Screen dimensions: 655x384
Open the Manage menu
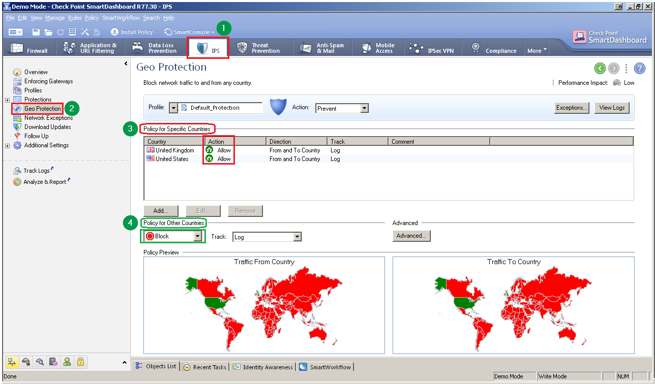point(55,18)
